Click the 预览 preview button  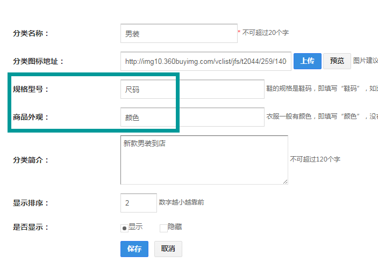coord(337,61)
